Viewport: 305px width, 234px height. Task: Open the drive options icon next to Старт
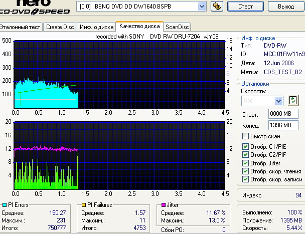click(x=217, y=6)
